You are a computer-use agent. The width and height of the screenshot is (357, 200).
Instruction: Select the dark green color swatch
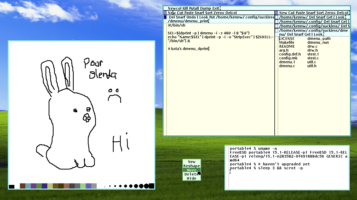39,186
